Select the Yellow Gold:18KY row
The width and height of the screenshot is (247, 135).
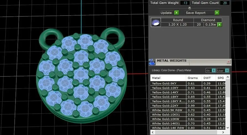point(188,97)
